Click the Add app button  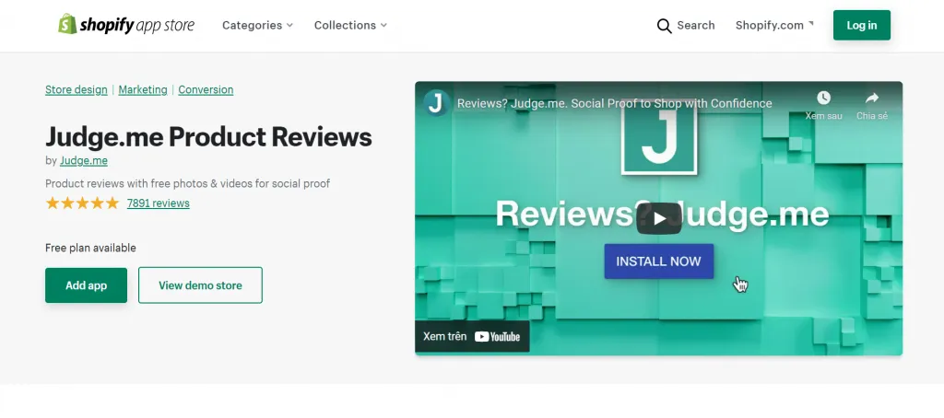tap(86, 285)
